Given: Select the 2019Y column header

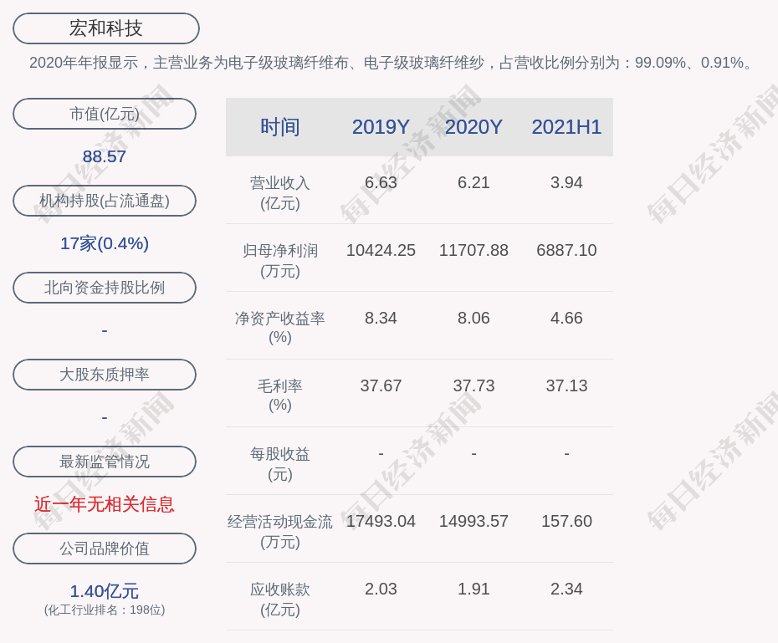Looking at the screenshot, I should point(381,127).
